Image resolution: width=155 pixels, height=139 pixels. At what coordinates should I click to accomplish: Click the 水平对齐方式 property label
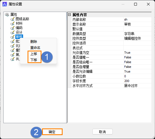(x=83, y=86)
